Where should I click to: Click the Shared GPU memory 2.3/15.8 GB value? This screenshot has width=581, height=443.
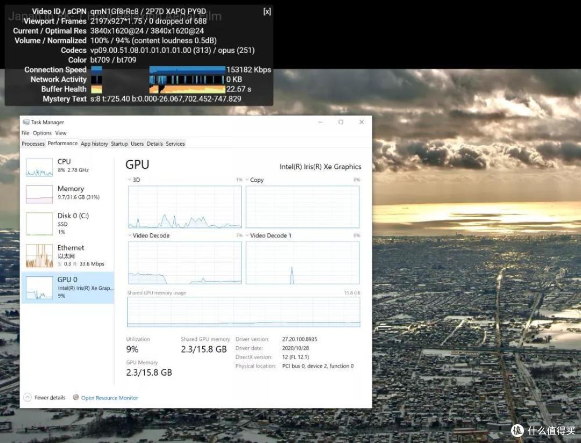(x=204, y=349)
